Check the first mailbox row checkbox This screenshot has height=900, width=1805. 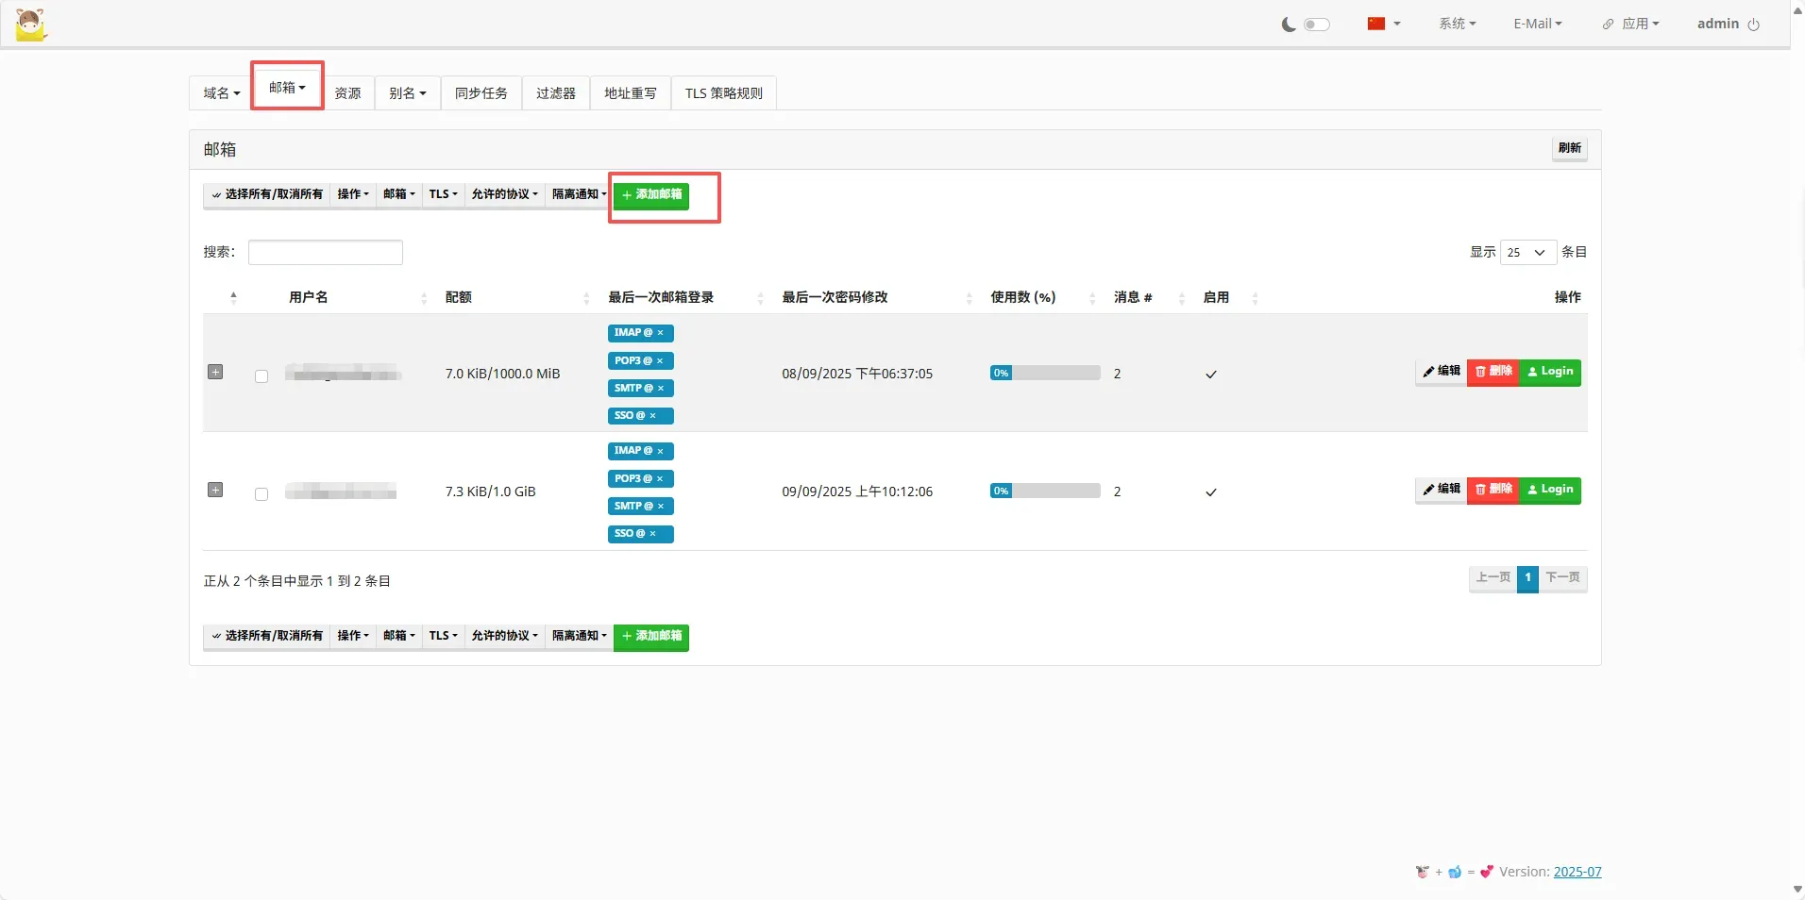(261, 376)
